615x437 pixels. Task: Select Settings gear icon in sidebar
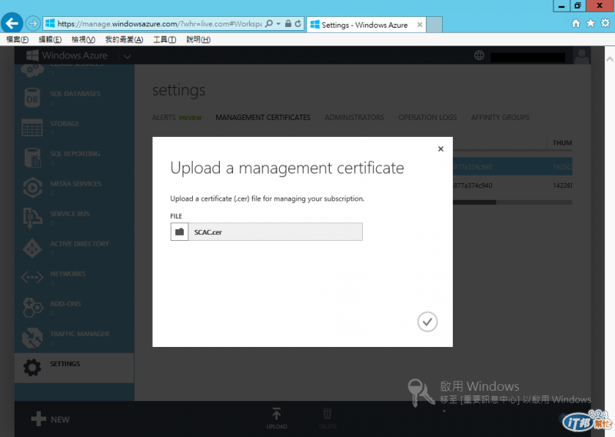click(32, 368)
